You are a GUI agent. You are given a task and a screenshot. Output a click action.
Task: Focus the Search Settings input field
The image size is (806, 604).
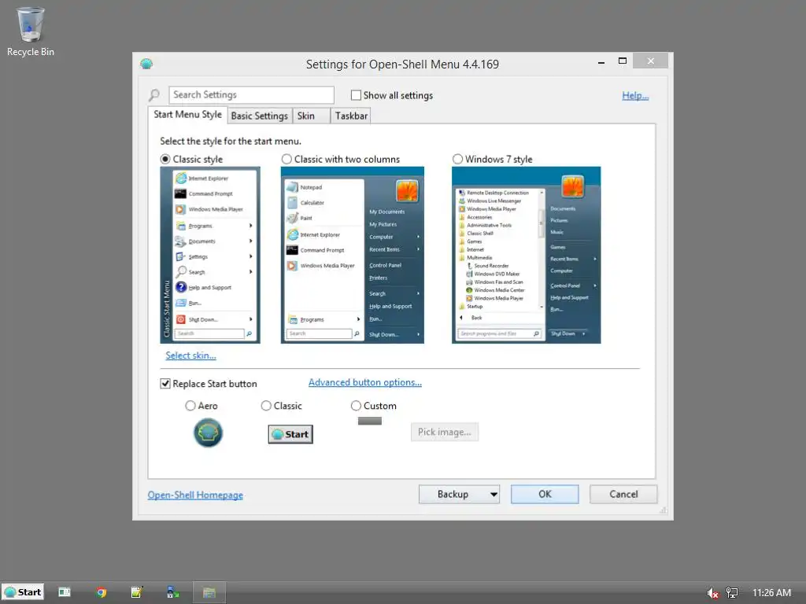point(251,95)
